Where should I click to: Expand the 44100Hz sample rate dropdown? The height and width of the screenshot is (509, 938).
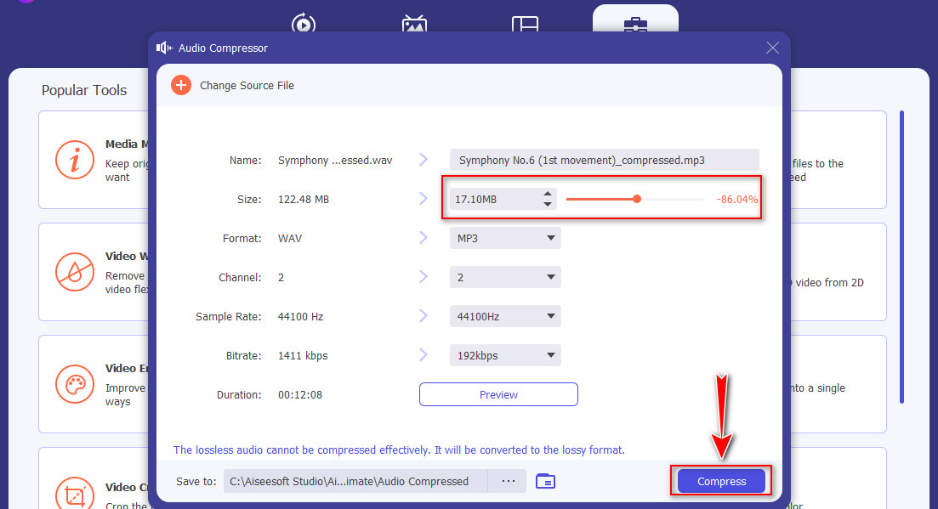tap(505, 317)
